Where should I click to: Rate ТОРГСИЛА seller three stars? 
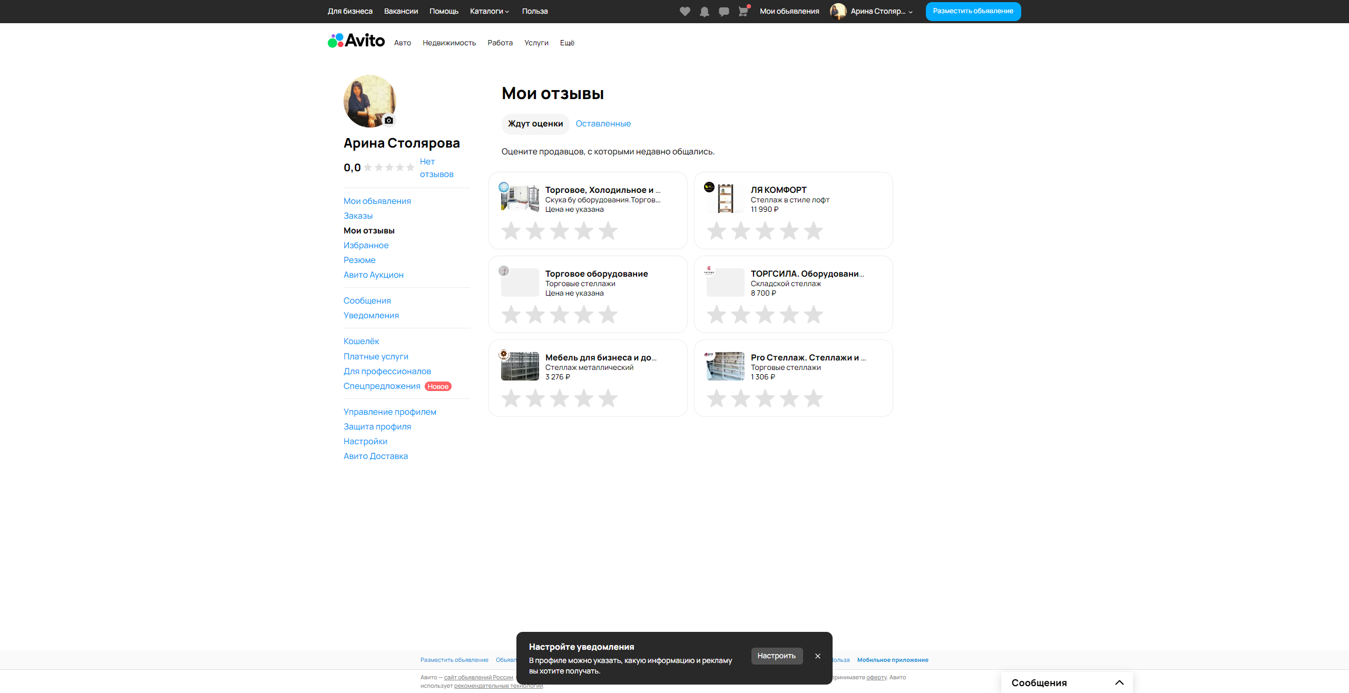(765, 315)
